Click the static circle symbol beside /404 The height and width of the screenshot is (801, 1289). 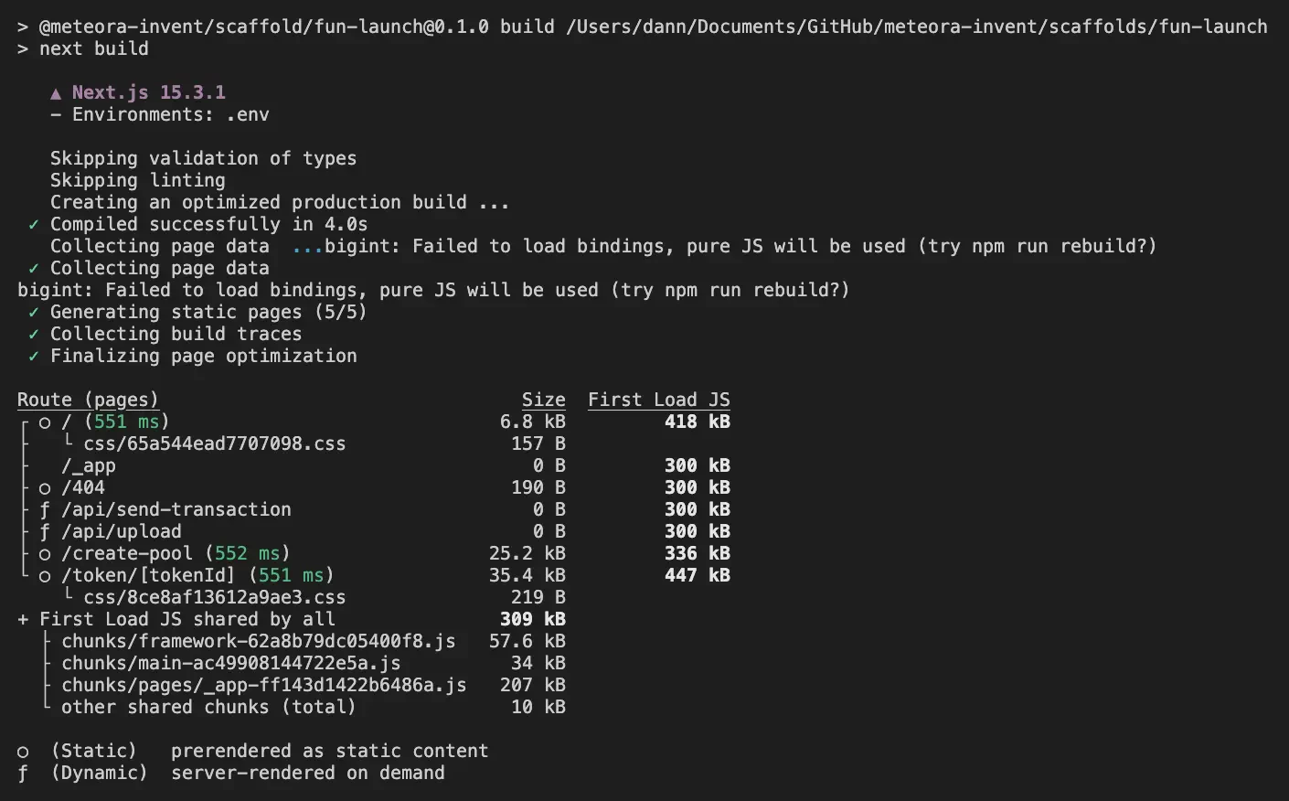[x=45, y=488]
